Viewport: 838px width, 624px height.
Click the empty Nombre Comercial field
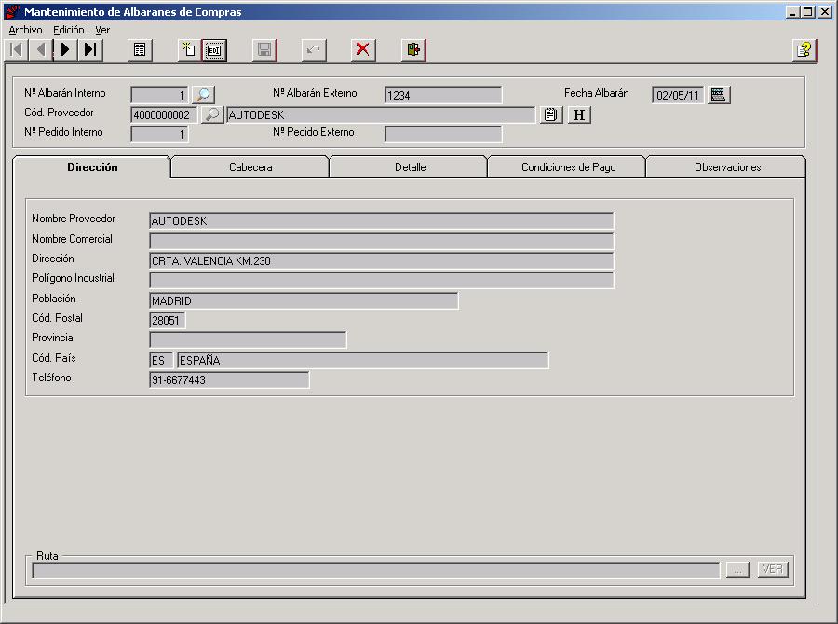click(x=382, y=241)
